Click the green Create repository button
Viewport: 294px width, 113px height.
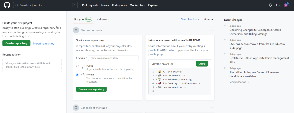(16, 43)
